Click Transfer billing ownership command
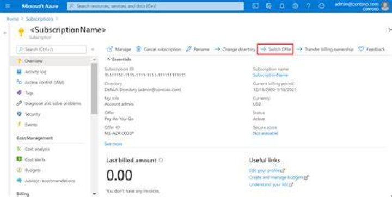Screen dimensions: 392x197 click(325, 49)
